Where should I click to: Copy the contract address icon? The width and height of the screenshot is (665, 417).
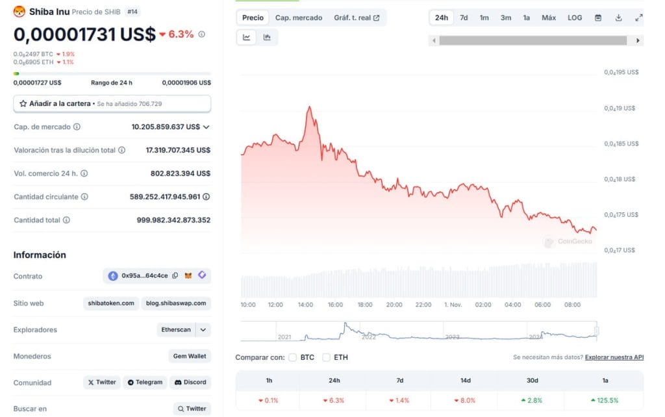point(175,276)
